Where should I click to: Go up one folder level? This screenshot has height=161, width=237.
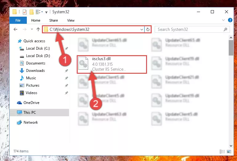[x=38, y=29]
